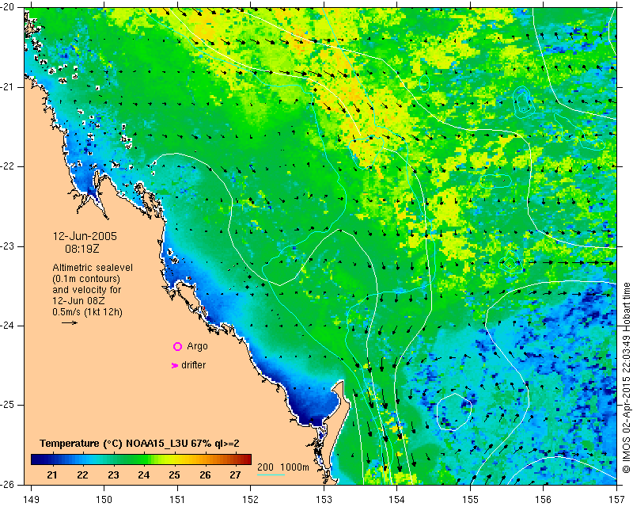Click longitude axis label '153'
This screenshot has height=507, width=633.
[x=324, y=500]
